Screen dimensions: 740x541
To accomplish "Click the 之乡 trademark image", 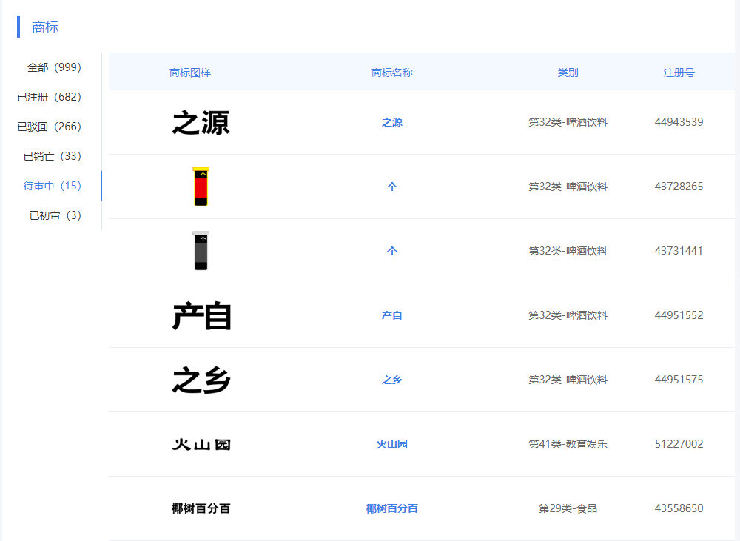I will [201, 380].
